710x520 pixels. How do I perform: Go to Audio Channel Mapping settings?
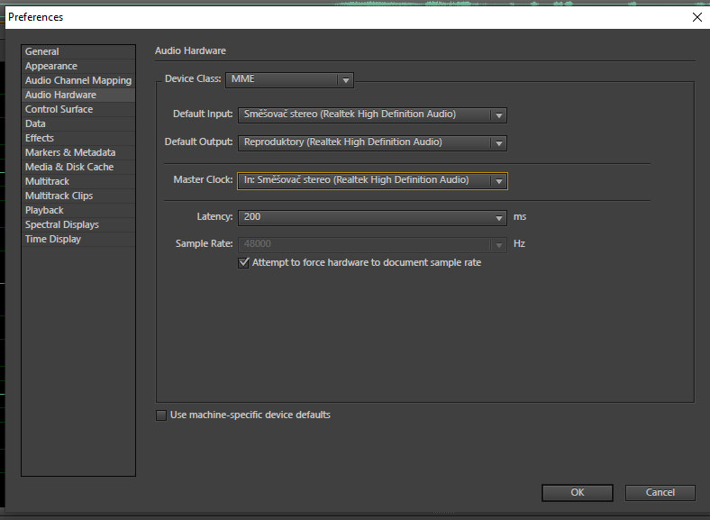[x=77, y=80]
